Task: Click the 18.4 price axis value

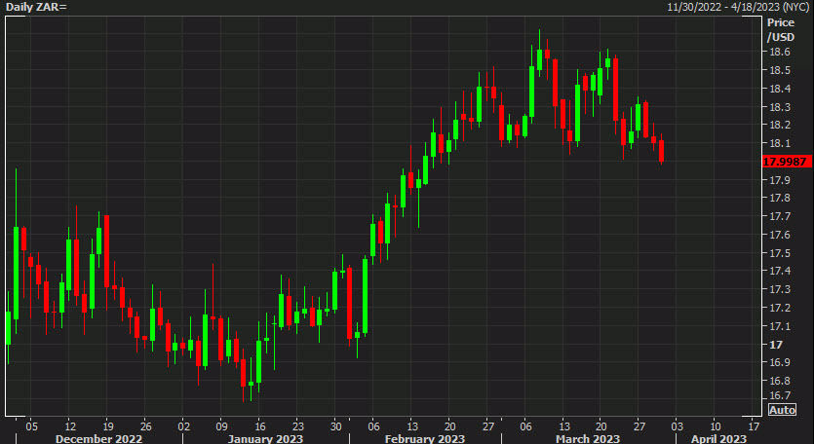Action: (778, 89)
